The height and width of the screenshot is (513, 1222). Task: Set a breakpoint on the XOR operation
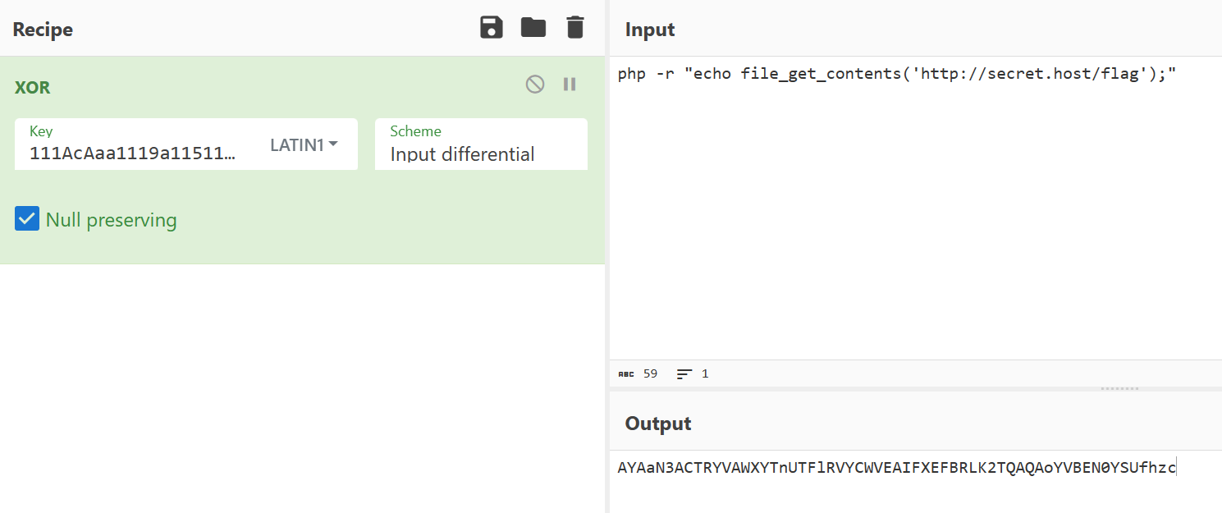tap(570, 84)
